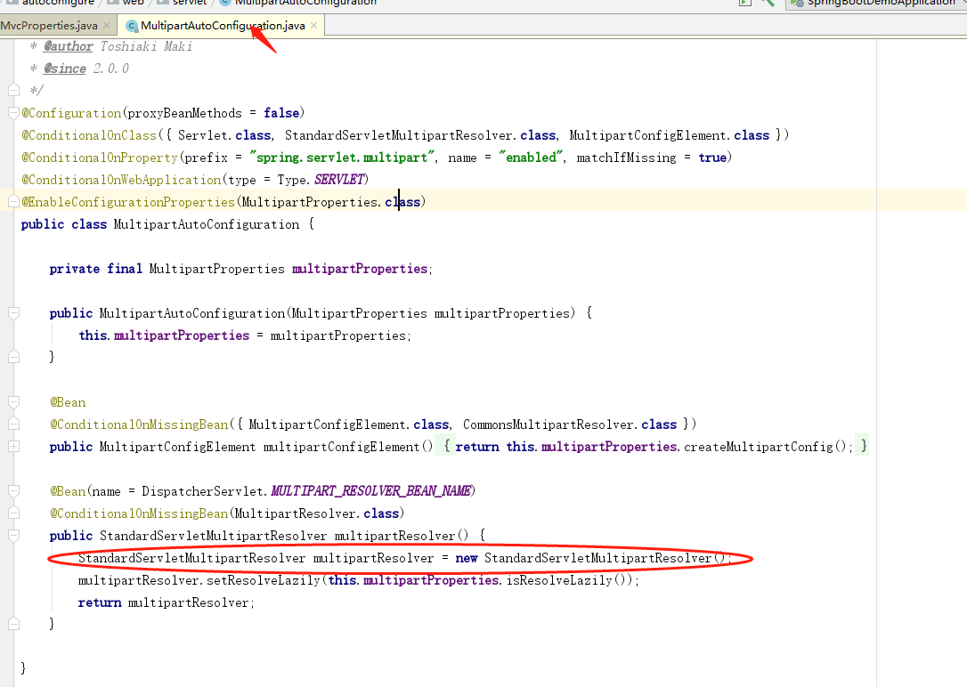Select the MultipartAutoConfiguration.java editor tab
The width and height of the screenshot is (967, 687).
[223, 26]
